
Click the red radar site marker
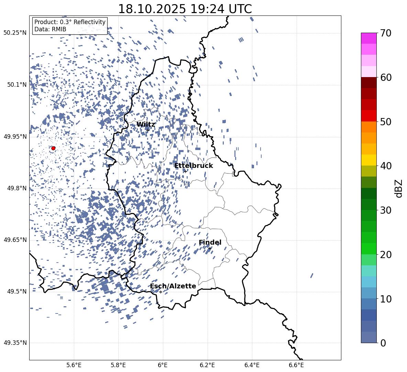pos(53,148)
